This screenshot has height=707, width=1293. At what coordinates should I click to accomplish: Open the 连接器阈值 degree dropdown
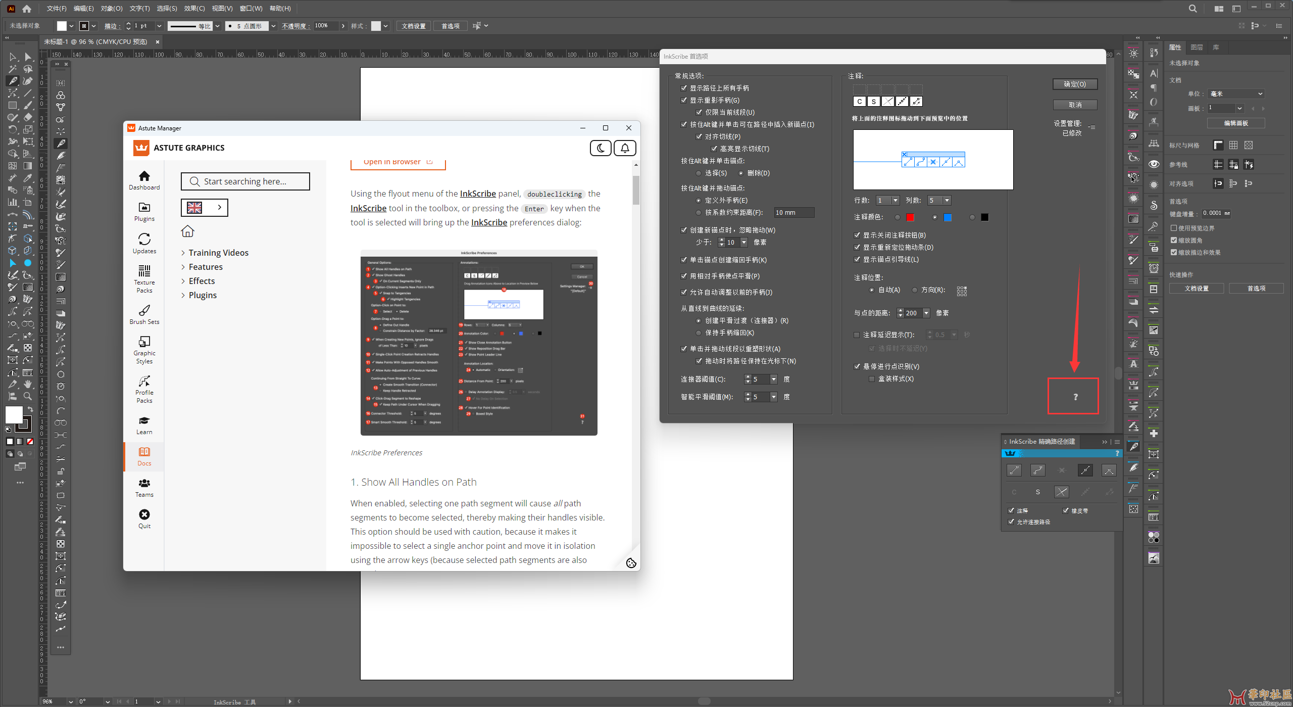click(x=773, y=380)
